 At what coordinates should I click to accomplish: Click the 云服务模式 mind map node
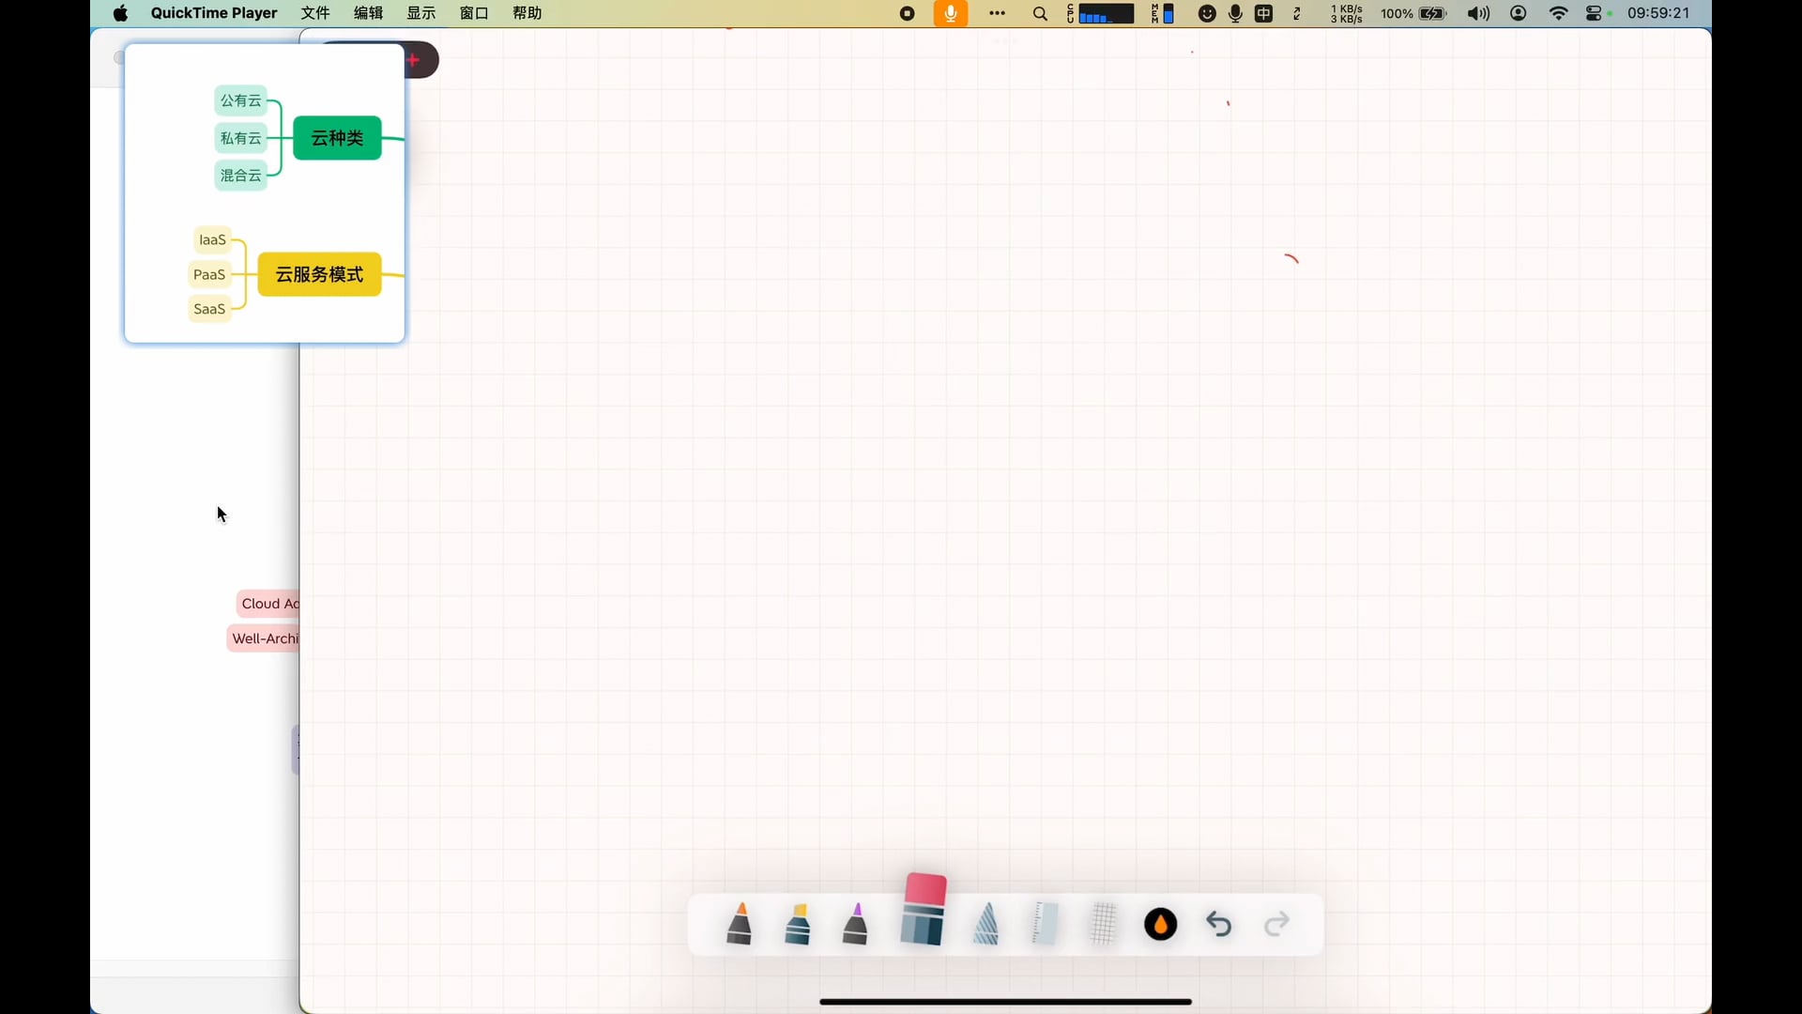(319, 274)
